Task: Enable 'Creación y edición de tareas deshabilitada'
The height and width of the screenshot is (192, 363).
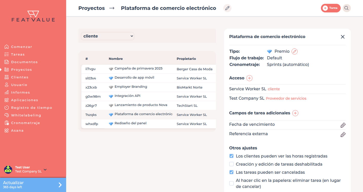Action: click(231, 164)
